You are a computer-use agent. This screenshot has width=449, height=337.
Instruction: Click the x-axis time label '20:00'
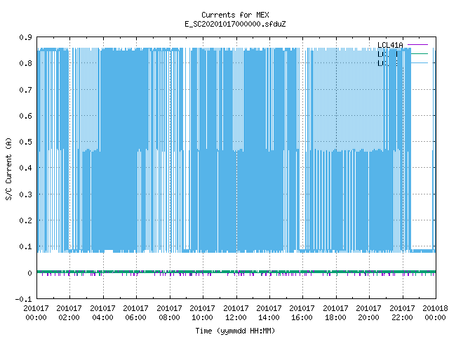(368, 317)
